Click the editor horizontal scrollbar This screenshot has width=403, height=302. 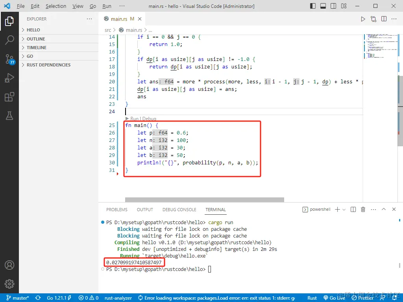pos(205,199)
